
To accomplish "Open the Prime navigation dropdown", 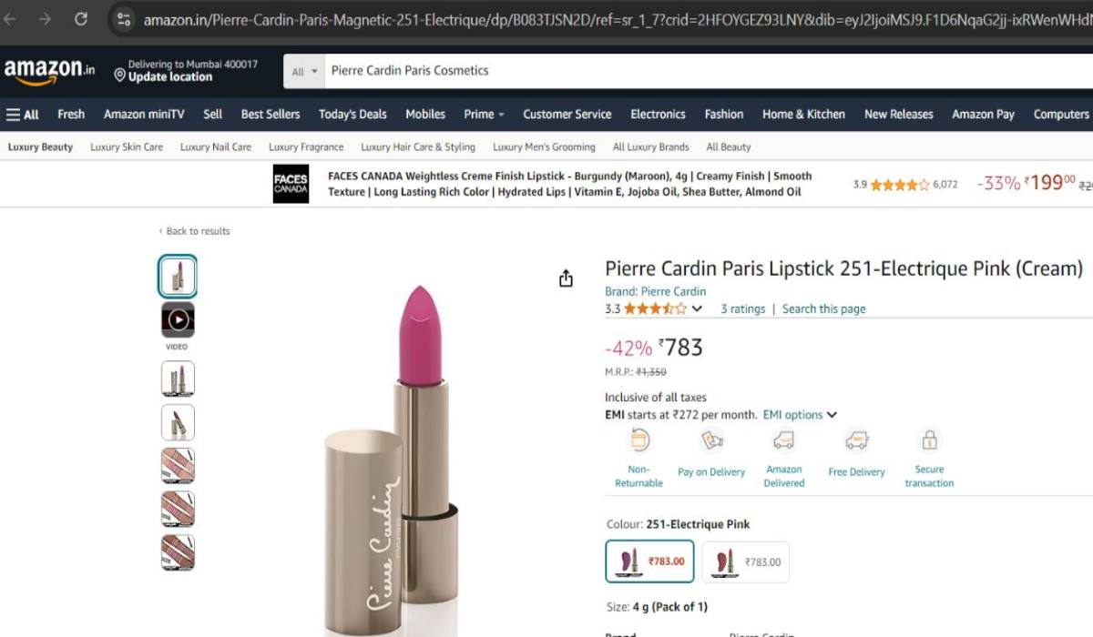I will point(484,115).
